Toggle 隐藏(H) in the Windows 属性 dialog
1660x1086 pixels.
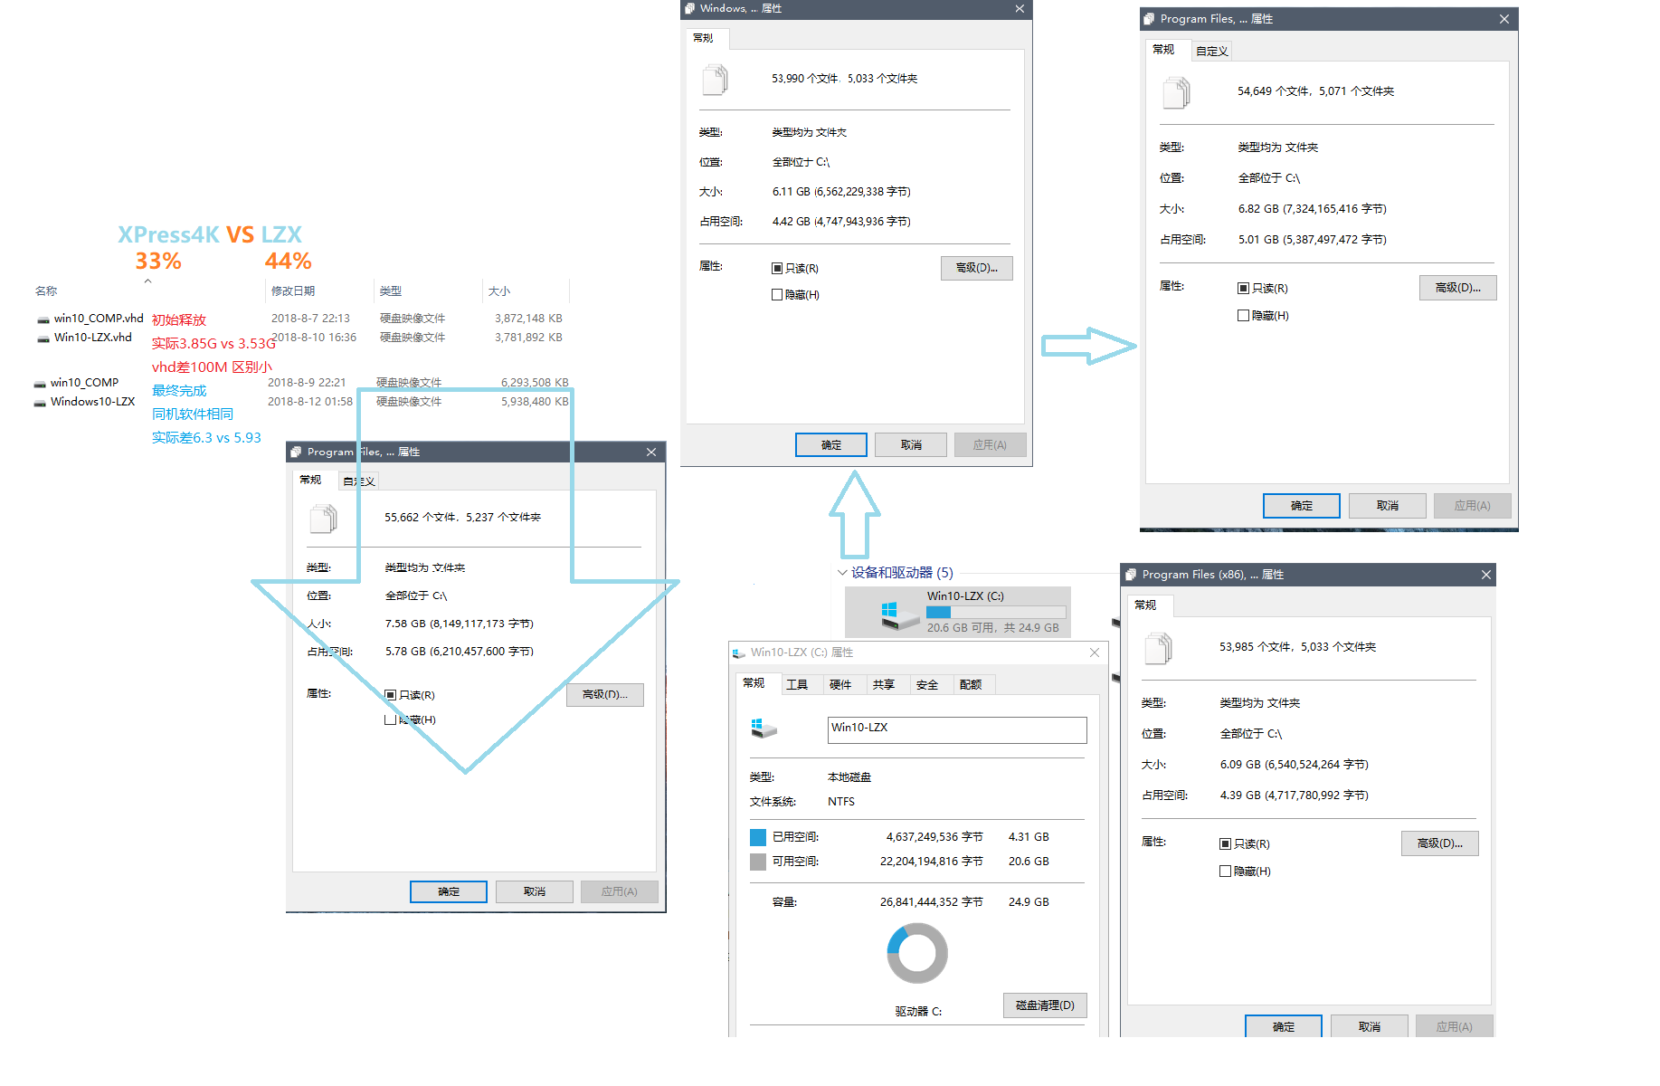[777, 295]
